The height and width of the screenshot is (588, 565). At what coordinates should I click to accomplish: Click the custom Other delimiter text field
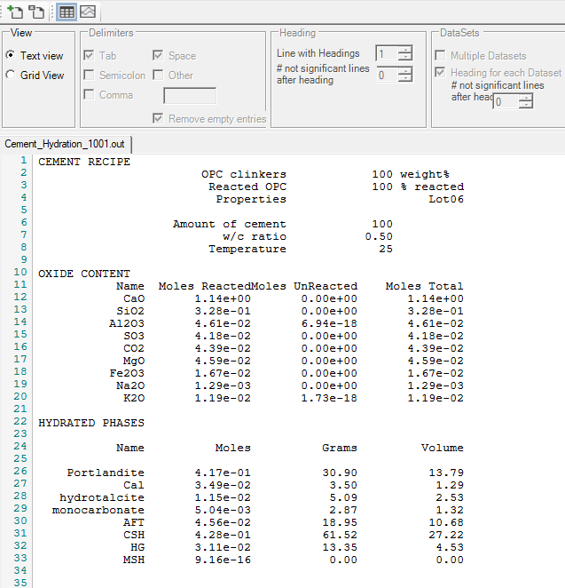click(190, 95)
